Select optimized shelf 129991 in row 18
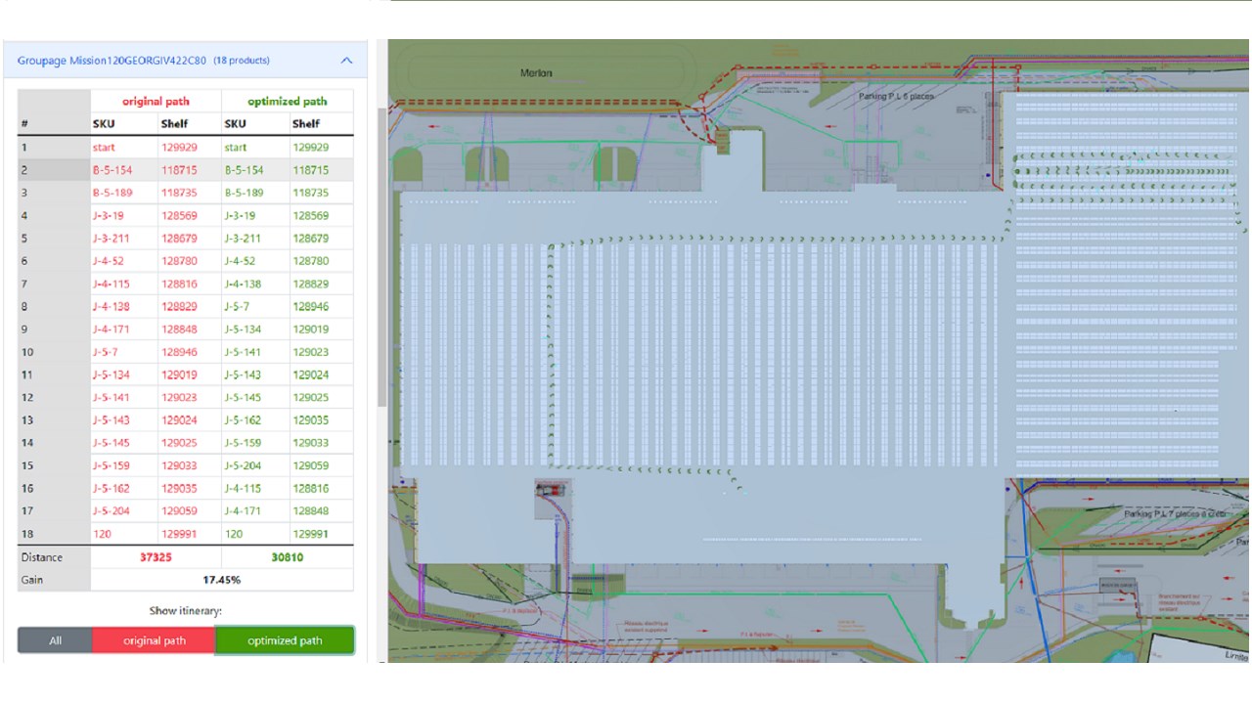The width and height of the screenshot is (1252, 704). (311, 534)
